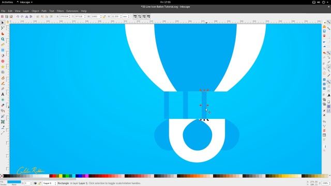The height and width of the screenshot is (186, 331).
Task: Select the Ellipse circle tool
Action: click(3, 61)
